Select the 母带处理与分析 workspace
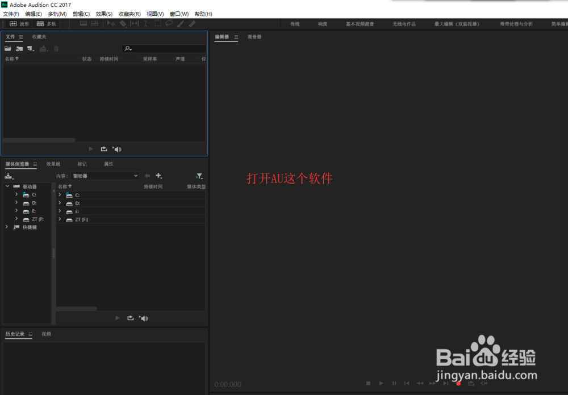 click(x=516, y=24)
